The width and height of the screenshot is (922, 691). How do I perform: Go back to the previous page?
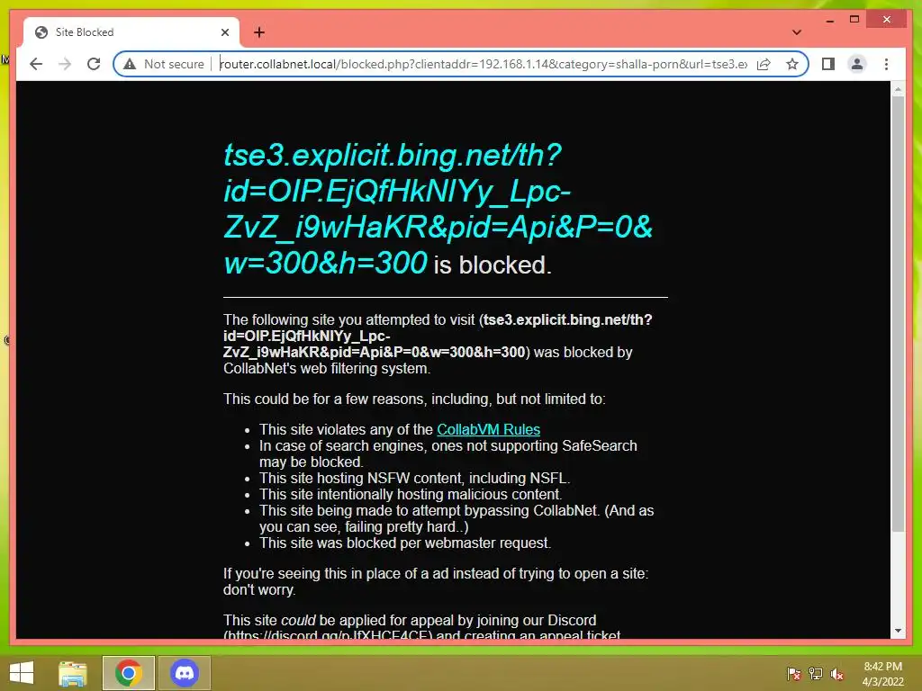pyautogui.click(x=36, y=64)
